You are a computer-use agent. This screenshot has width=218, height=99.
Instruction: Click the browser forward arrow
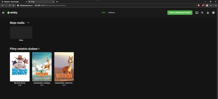[x=6, y=5]
